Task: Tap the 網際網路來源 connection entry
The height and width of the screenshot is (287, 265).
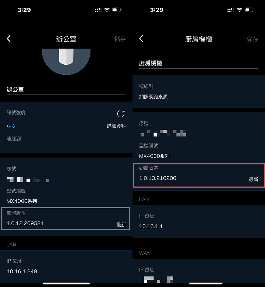Action: pyautogui.click(x=153, y=97)
